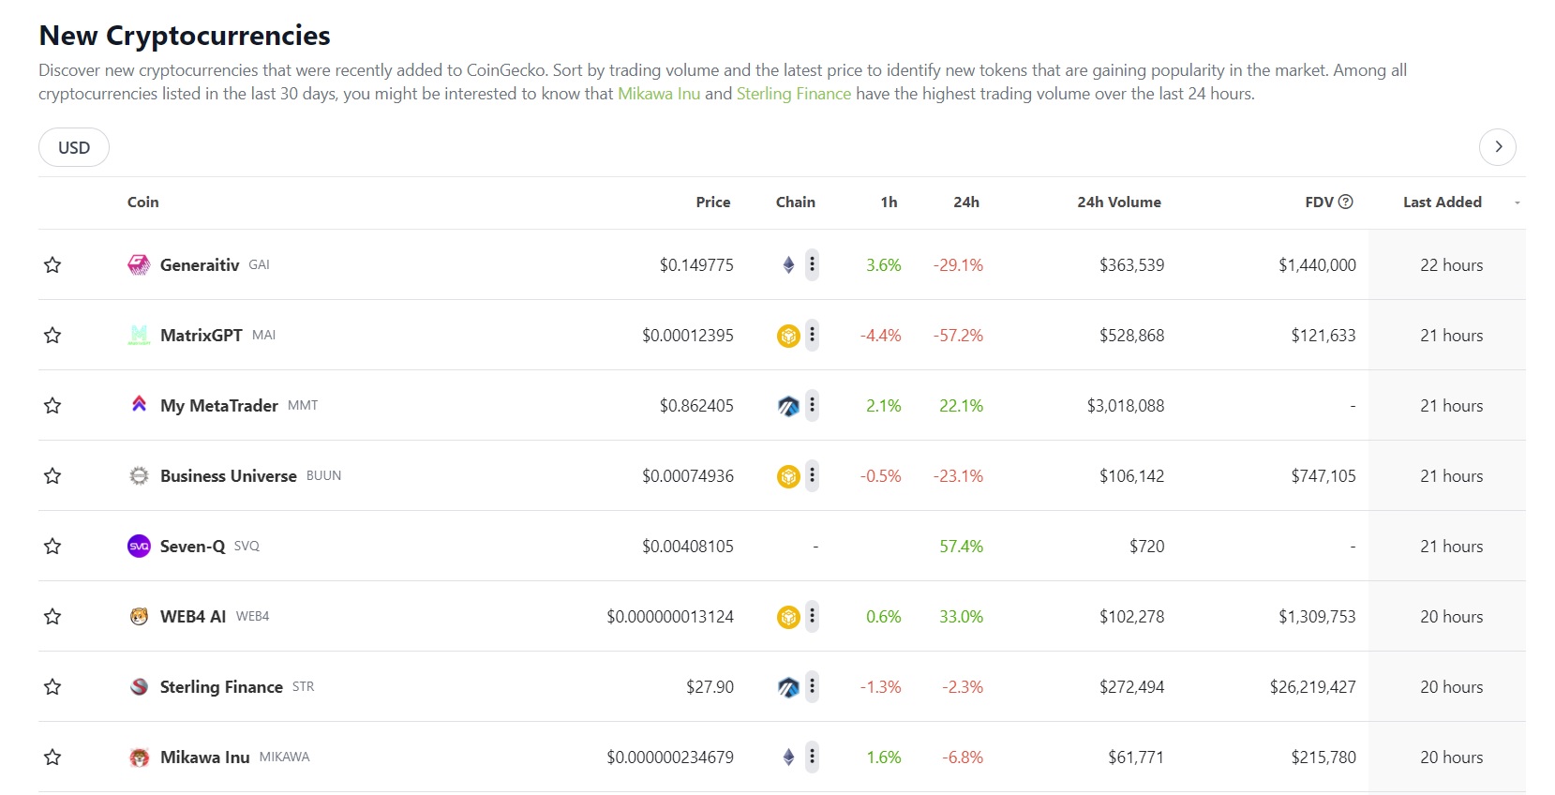
Task: Click the Last Added sort arrow
Action: coord(1517,202)
